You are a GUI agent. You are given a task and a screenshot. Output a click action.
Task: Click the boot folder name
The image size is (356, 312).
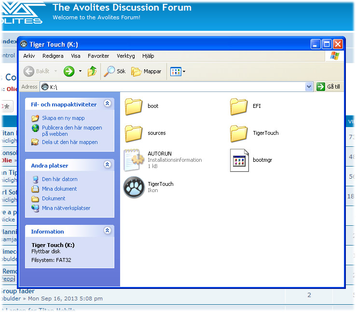point(153,106)
